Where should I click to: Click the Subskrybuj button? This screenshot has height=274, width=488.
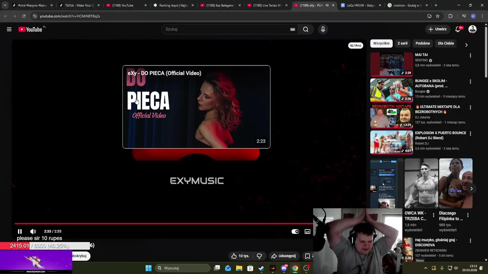81,256
